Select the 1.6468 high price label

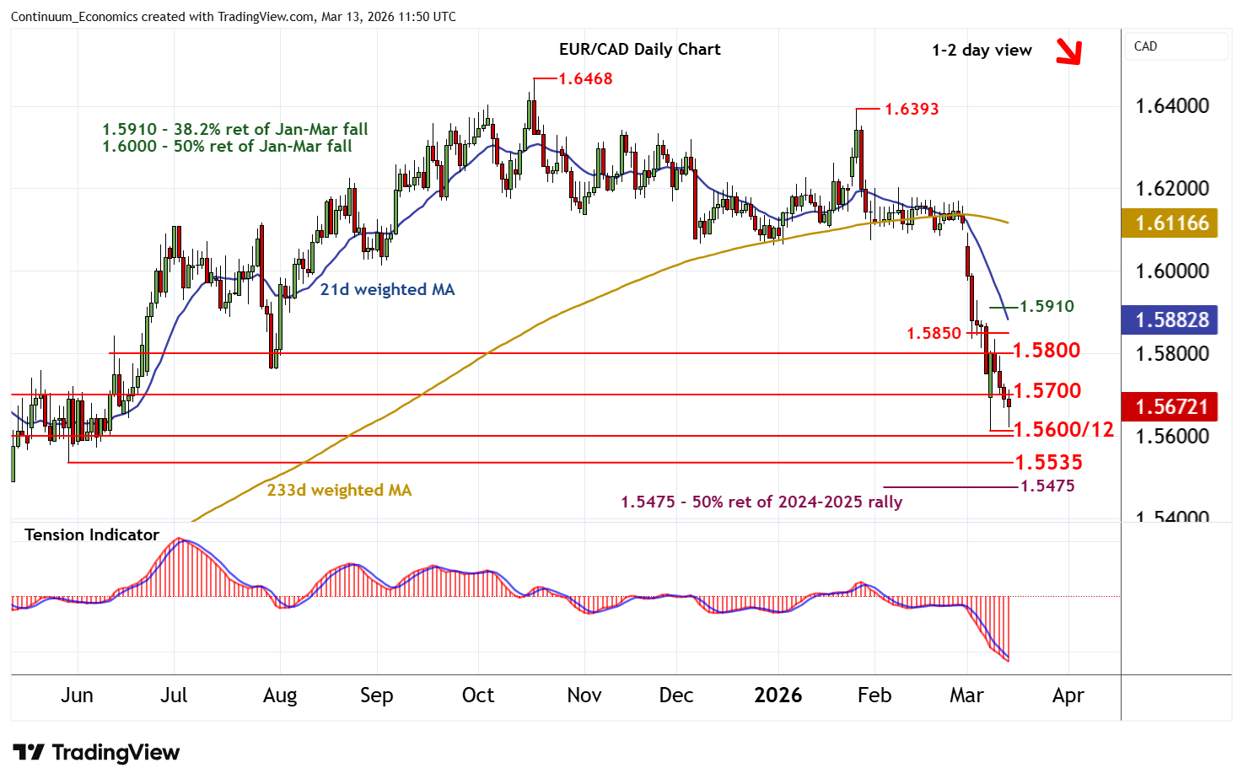click(x=585, y=78)
